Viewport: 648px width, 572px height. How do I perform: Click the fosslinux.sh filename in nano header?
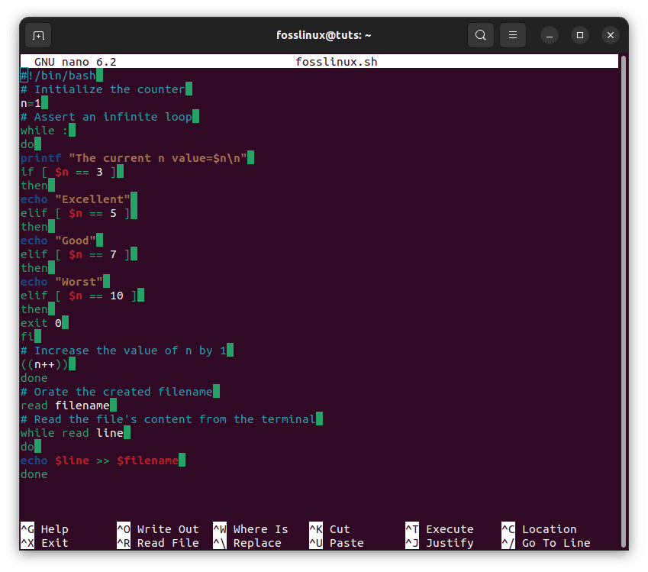[x=336, y=62]
